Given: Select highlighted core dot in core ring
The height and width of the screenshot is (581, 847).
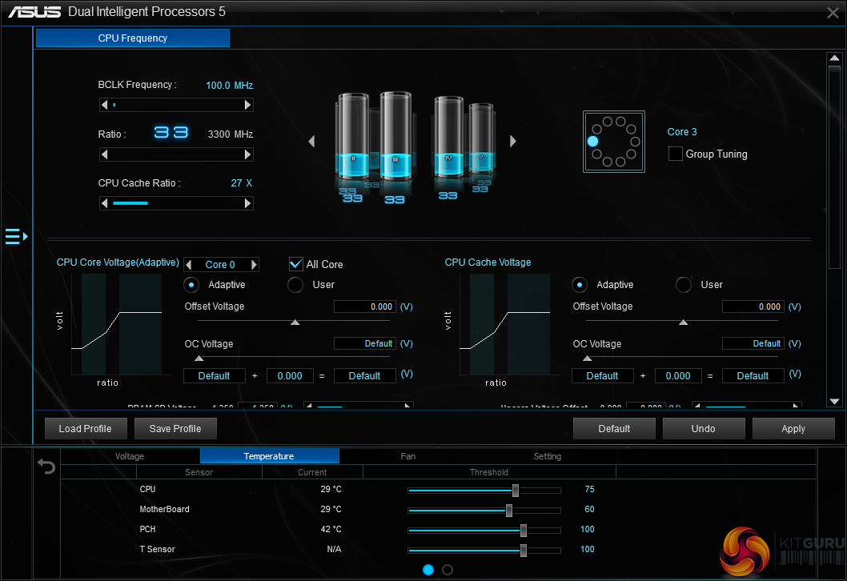Looking at the screenshot, I should pyautogui.click(x=593, y=141).
